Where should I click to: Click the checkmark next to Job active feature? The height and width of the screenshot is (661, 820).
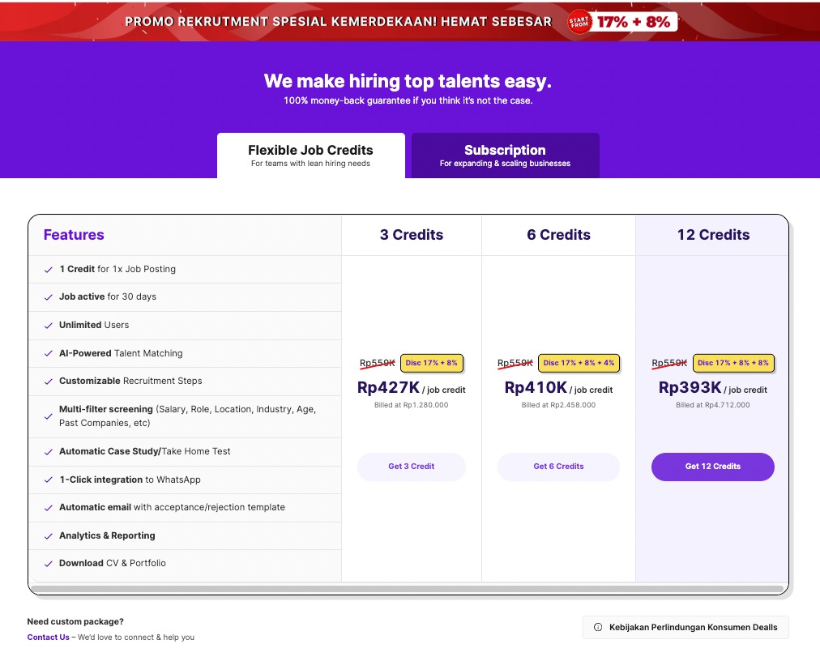tap(49, 297)
